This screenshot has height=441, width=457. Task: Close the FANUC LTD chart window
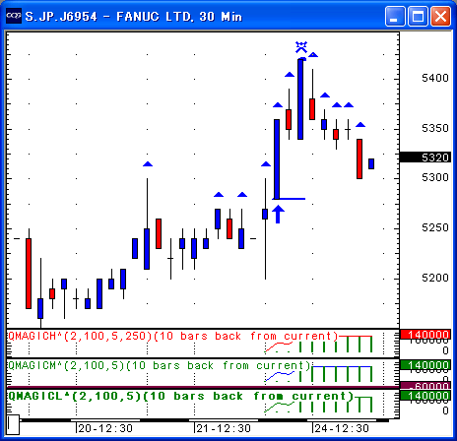tap(440, 16)
